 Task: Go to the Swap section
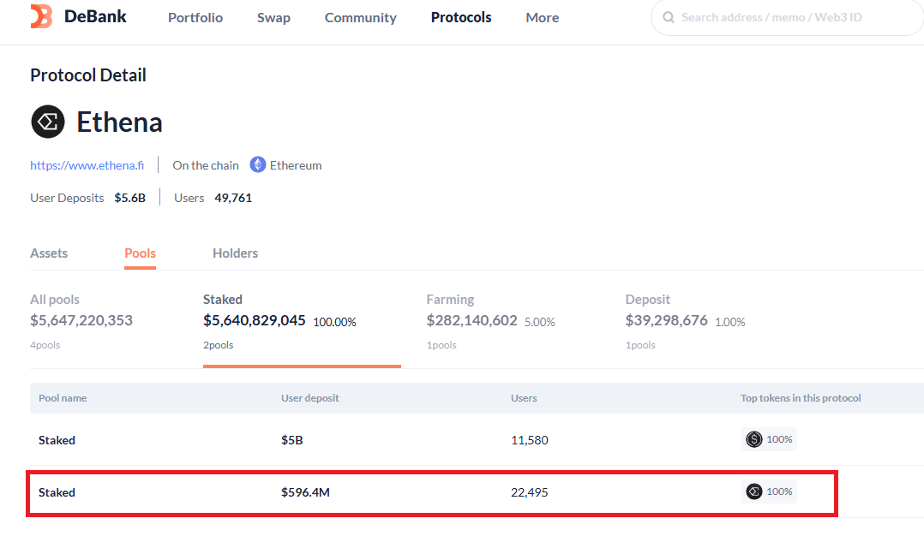pos(273,17)
